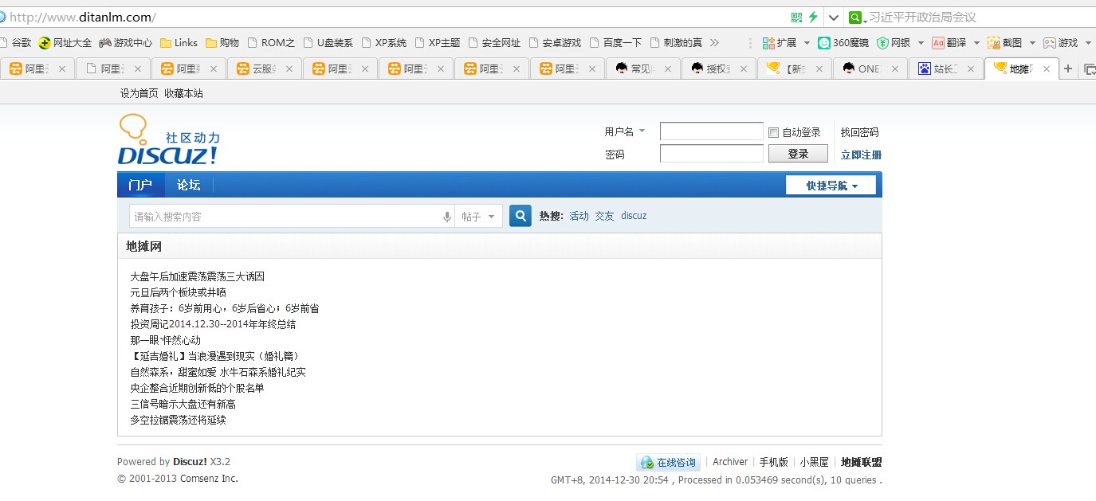Select the 门户 navigation tab

point(140,185)
